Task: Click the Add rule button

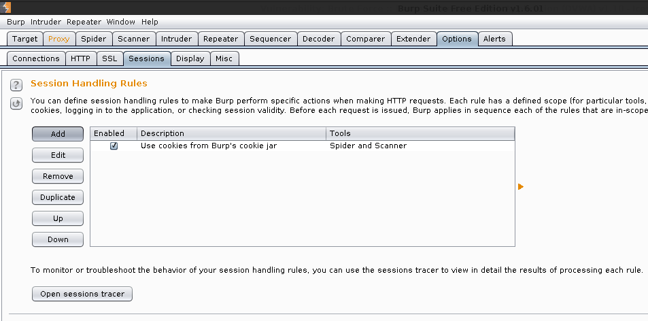Action: [x=58, y=134]
